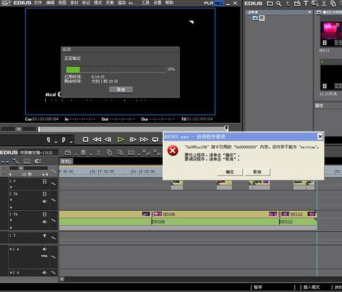Click the search magnifier in bin toolbar
Image resolution: width=342 pixels, height=292 pixels.
[x=278, y=3]
